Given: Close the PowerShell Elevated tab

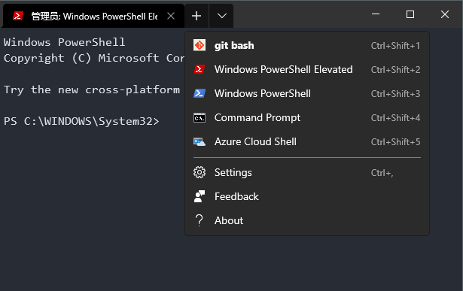Looking at the screenshot, I should [171, 16].
